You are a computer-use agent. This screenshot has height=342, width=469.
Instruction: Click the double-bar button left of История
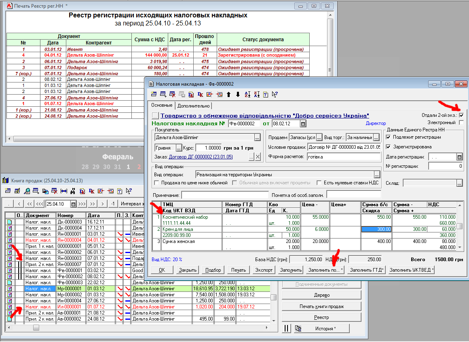pyautogui.click(x=286, y=328)
